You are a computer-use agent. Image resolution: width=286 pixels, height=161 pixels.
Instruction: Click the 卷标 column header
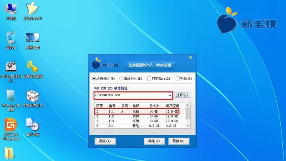pyautogui.click(x=136, y=106)
